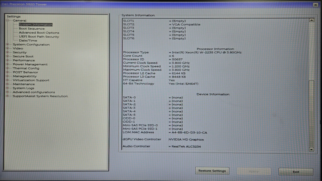Select the Virtualization Support label

coord(31,80)
